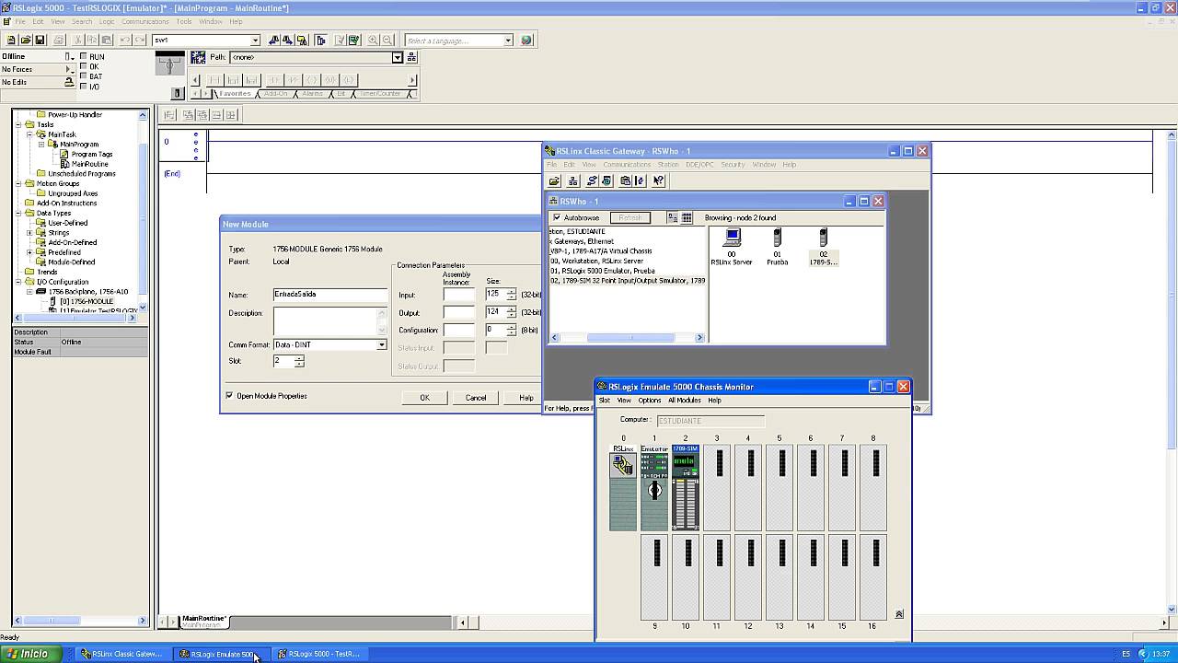Screen dimensions: 1178x663
Task: Click the Find Next binoculars icon
Action: pyautogui.click(x=287, y=41)
